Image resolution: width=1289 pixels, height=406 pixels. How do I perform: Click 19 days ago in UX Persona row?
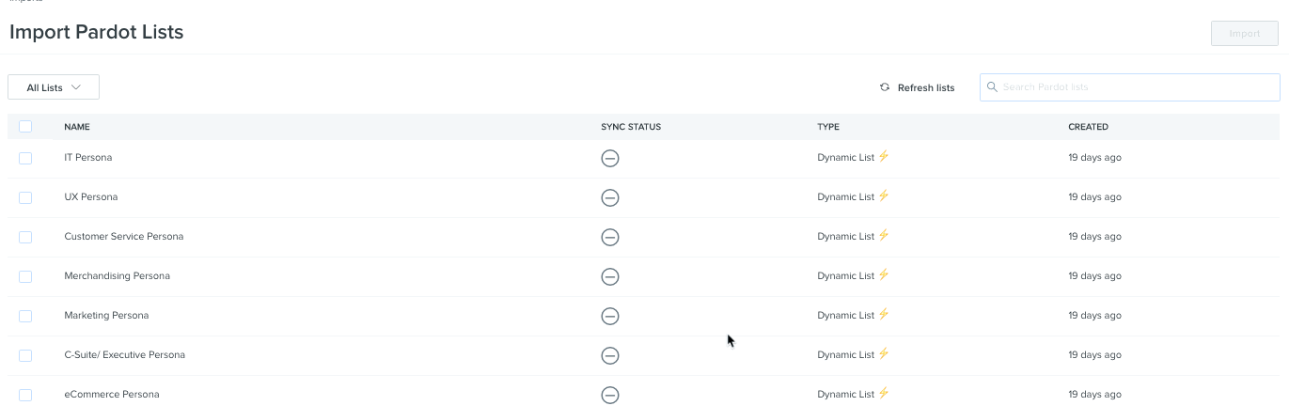coord(1094,197)
